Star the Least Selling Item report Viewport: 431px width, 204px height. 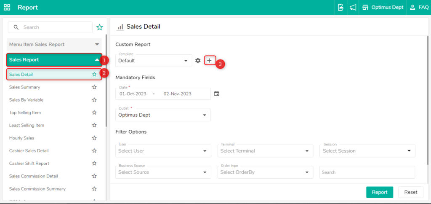pos(94,125)
